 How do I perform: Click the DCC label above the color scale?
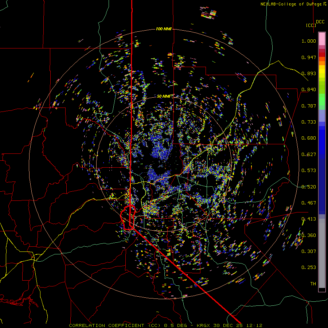(320, 22)
